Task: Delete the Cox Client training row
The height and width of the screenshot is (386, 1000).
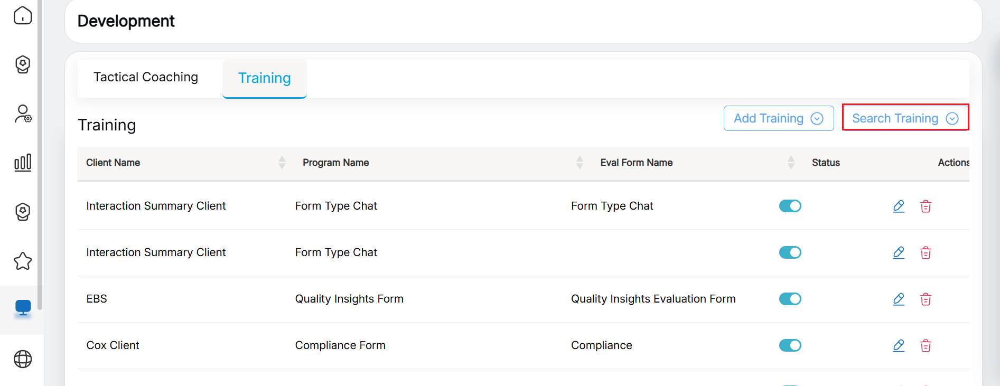Action: [926, 345]
